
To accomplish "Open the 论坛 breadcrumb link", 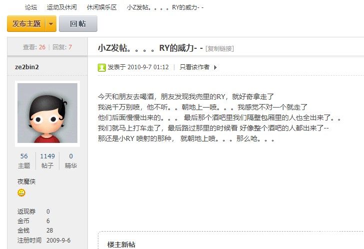I will (x=31, y=7).
